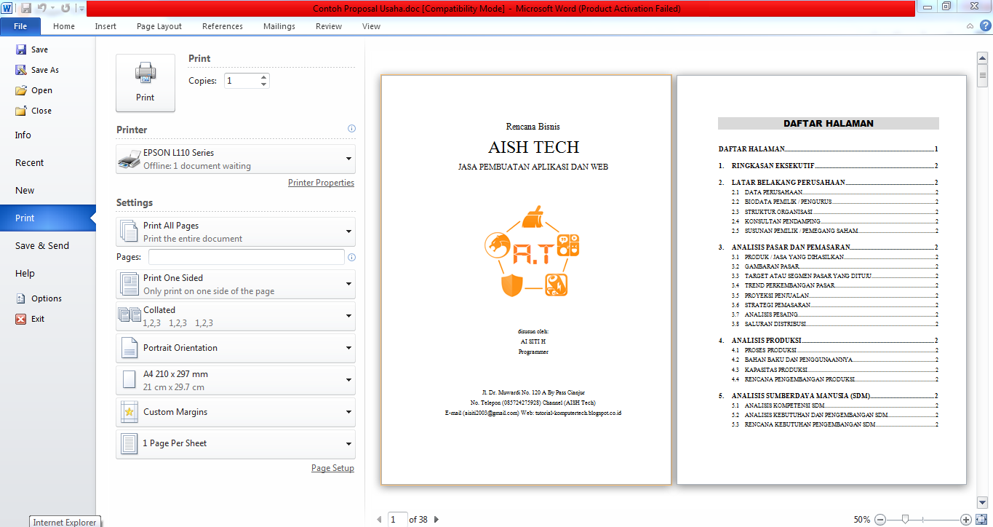
Task: Switch to the View tab
Action: [371, 26]
